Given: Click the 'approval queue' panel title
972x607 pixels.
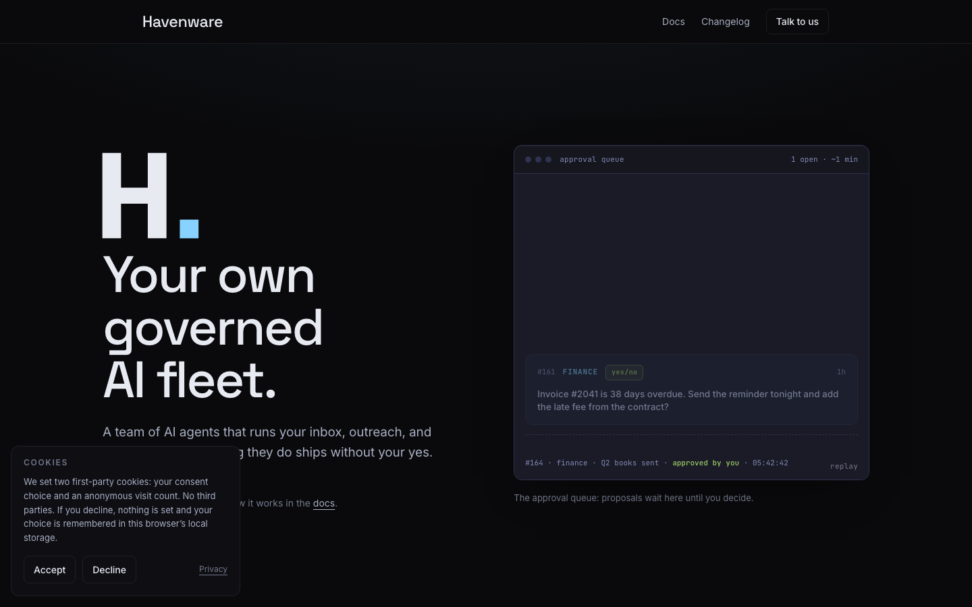Looking at the screenshot, I should pos(591,160).
